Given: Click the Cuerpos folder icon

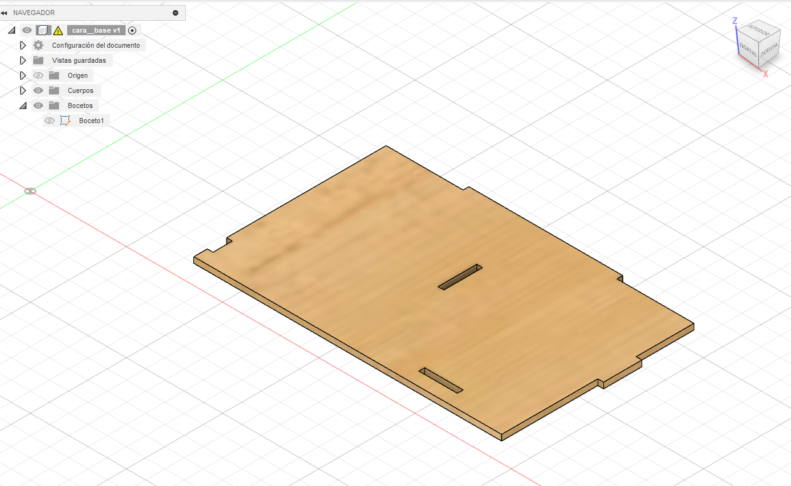Looking at the screenshot, I should click(54, 90).
